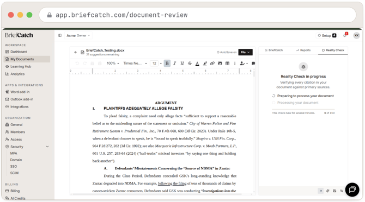Redo the last edit

(85, 64)
